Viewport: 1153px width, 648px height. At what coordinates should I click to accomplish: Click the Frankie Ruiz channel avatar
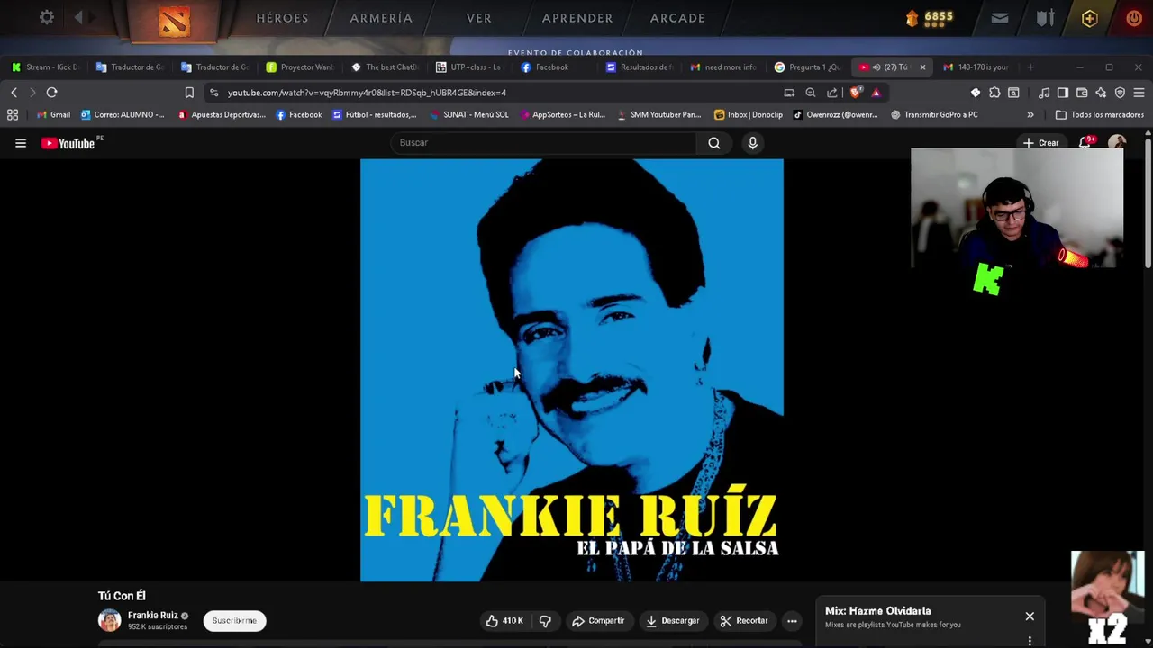[x=110, y=620]
